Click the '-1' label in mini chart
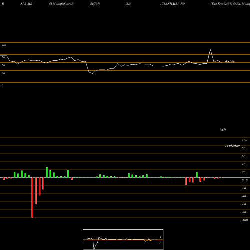Viewport: 250px width, 250px height. pyautogui.click(x=160, y=237)
